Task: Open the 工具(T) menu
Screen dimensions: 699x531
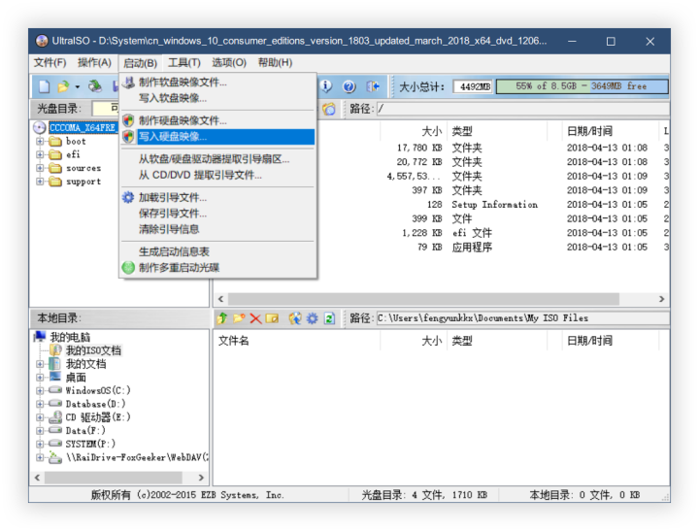Action: pyautogui.click(x=184, y=63)
